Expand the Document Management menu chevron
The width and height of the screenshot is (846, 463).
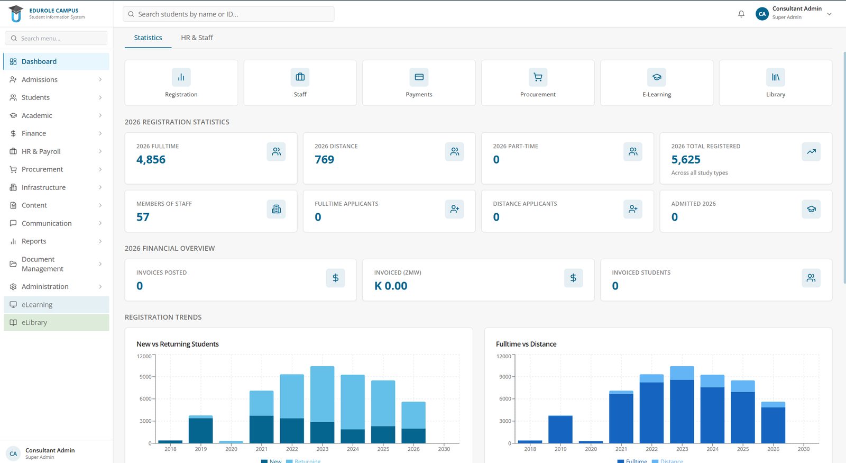coord(100,265)
